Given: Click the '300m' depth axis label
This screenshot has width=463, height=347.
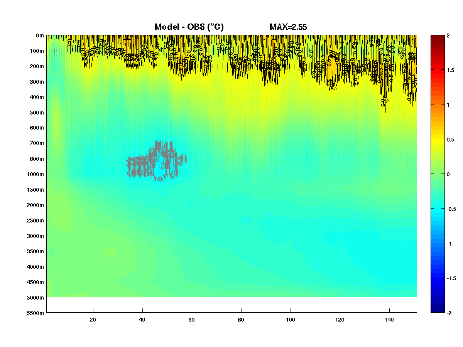Looking at the screenshot, I should coord(37,82).
